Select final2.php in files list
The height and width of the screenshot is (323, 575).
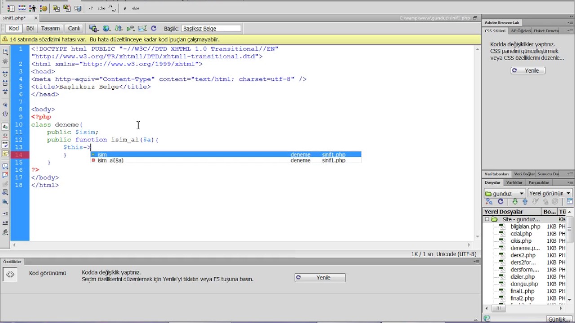tap(522, 298)
